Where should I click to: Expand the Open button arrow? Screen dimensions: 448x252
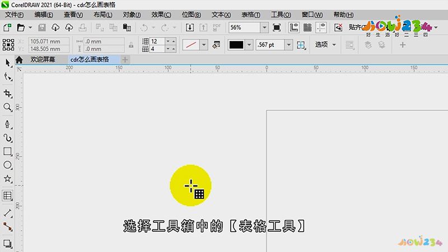coord(30,27)
